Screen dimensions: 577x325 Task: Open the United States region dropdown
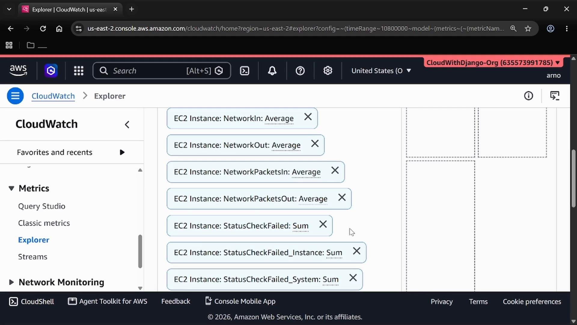(x=381, y=71)
